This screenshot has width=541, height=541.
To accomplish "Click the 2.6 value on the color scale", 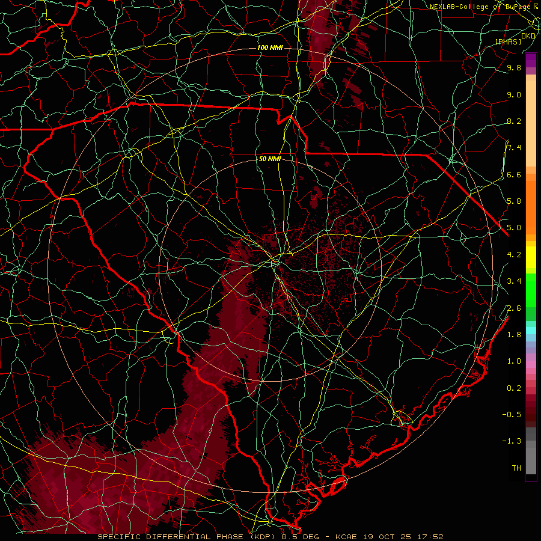I will [x=514, y=308].
